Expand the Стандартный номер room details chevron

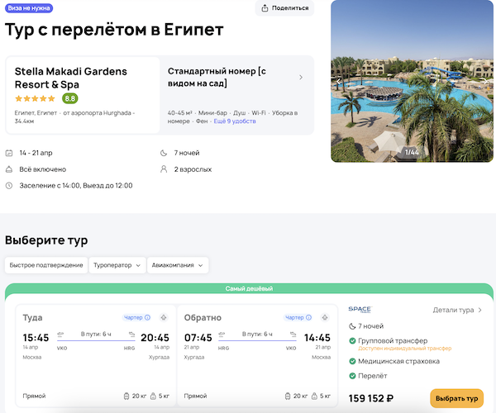[x=301, y=78]
